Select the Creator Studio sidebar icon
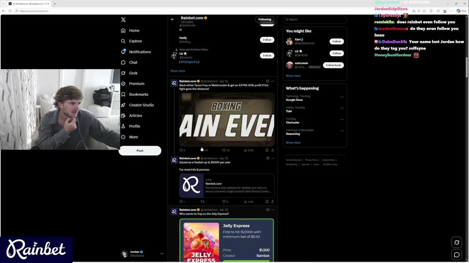 point(123,105)
